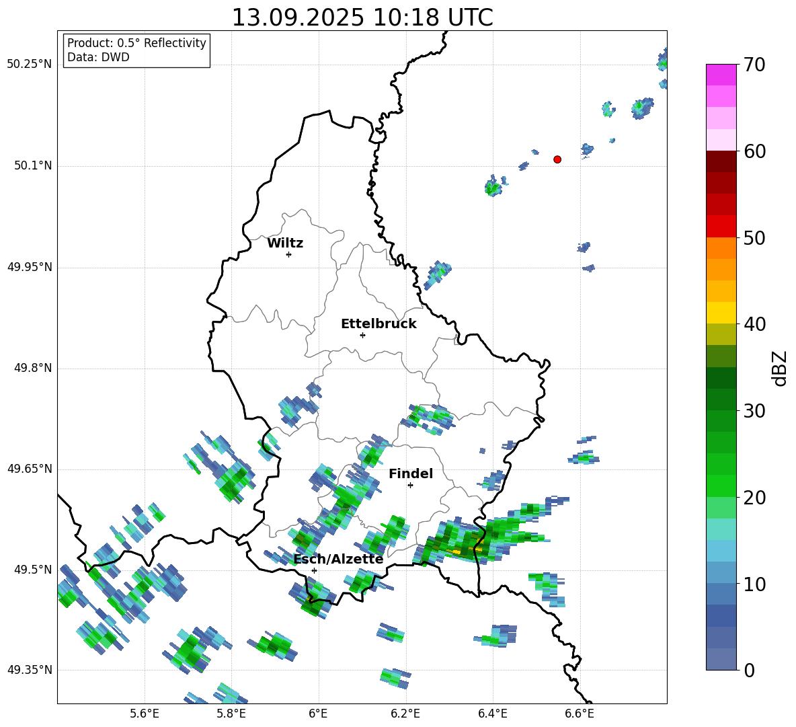Click the plot title showing 10:18 UTC

click(362, 17)
